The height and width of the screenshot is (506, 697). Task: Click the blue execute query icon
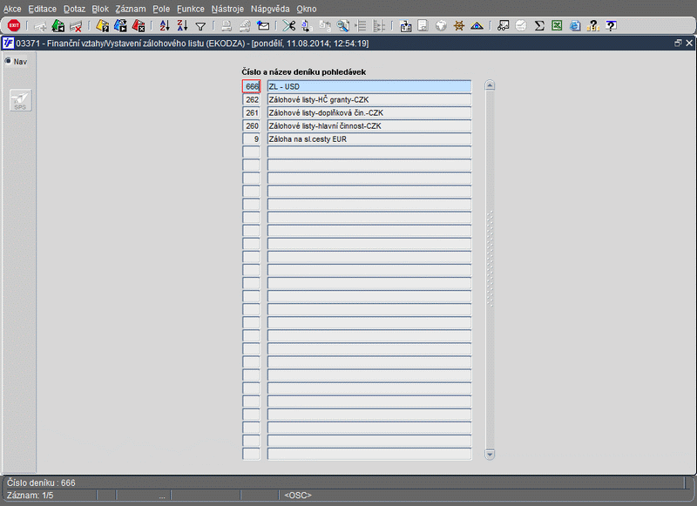[120, 26]
